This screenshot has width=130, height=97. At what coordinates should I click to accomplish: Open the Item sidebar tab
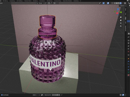pos(125,9)
